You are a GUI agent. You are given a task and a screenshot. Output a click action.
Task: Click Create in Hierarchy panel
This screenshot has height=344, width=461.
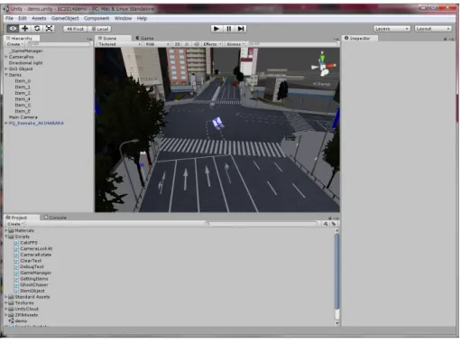tap(15, 44)
